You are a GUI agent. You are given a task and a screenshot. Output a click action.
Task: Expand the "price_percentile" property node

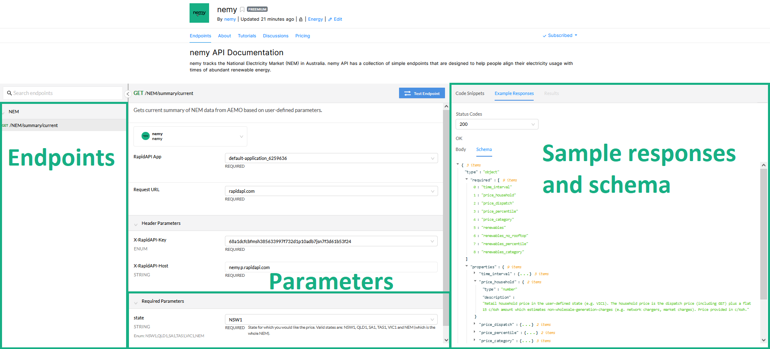[475, 332]
